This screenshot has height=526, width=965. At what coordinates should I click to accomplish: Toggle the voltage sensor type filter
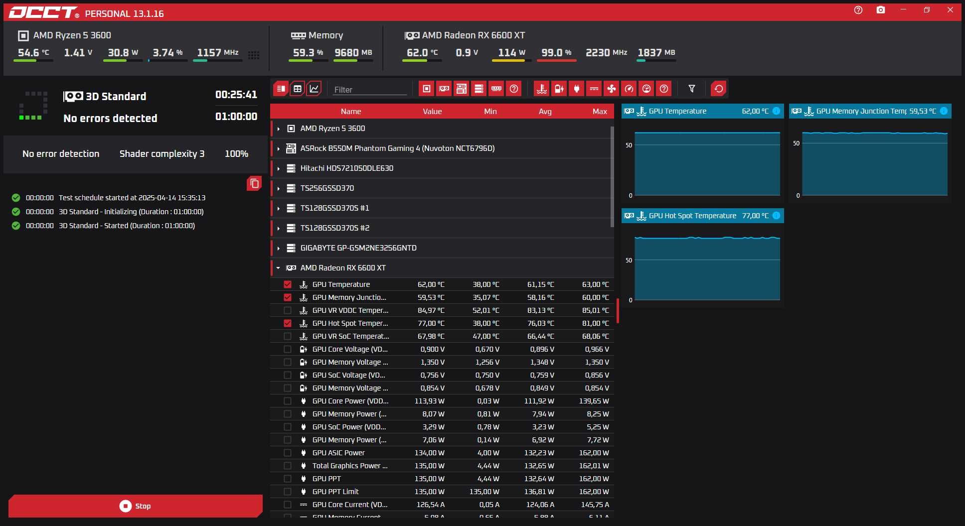click(559, 89)
